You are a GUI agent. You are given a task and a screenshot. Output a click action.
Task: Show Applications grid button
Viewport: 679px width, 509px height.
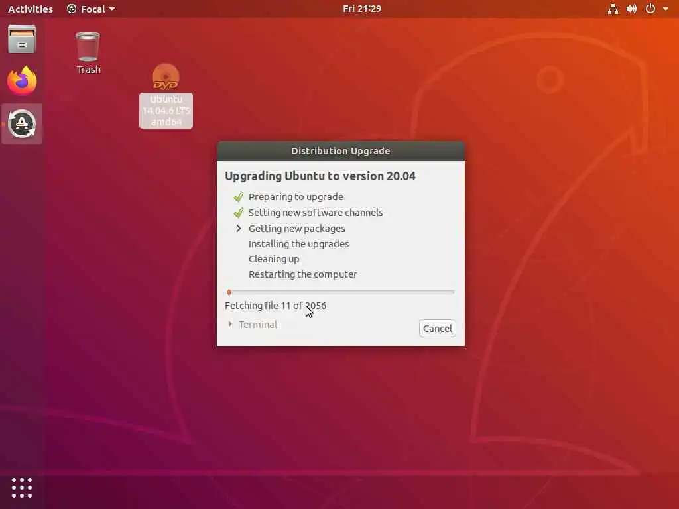pyautogui.click(x=22, y=488)
